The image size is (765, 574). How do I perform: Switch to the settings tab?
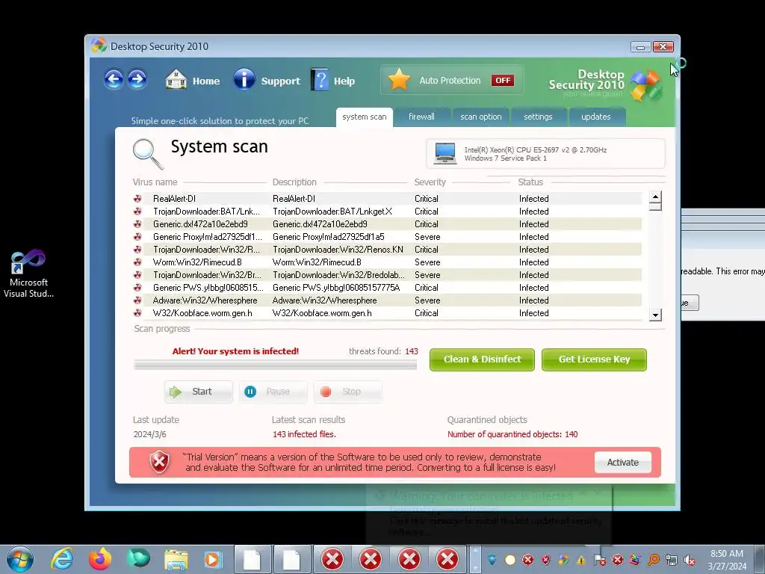538,117
